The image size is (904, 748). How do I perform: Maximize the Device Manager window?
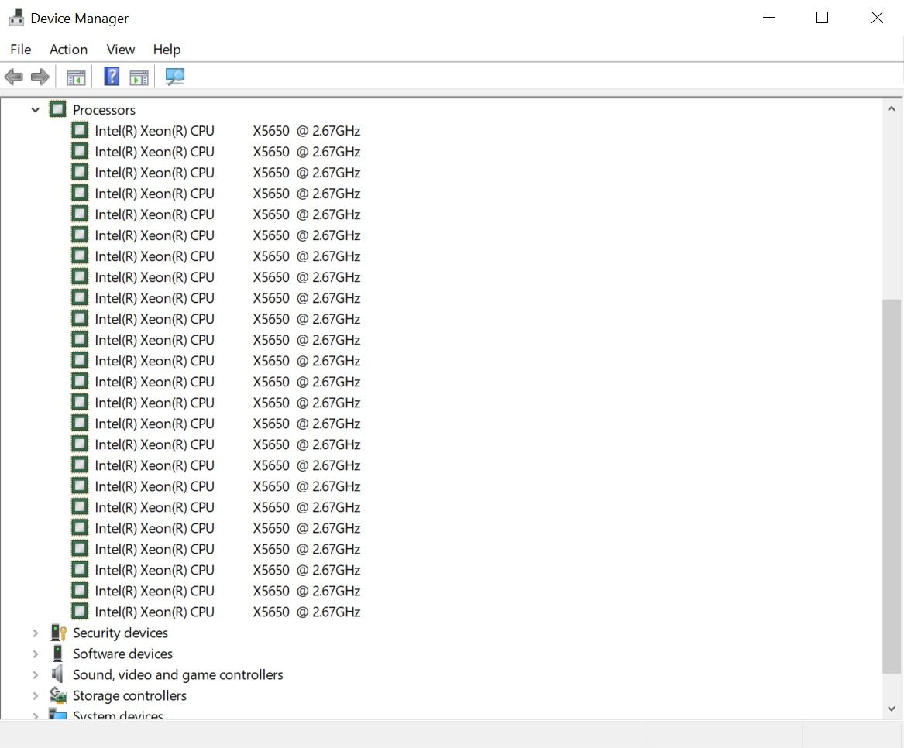822,18
